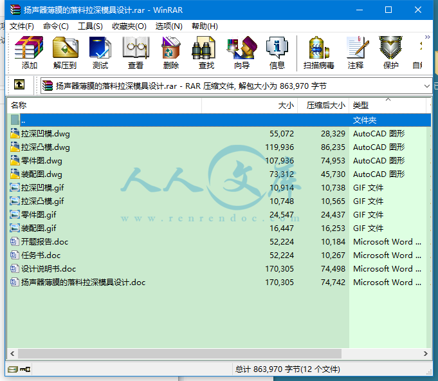The width and height of the screenshot is (438, 381).
Task: Click the 拉深凹模.gif image file icon
Action: (x=15, y=187)
